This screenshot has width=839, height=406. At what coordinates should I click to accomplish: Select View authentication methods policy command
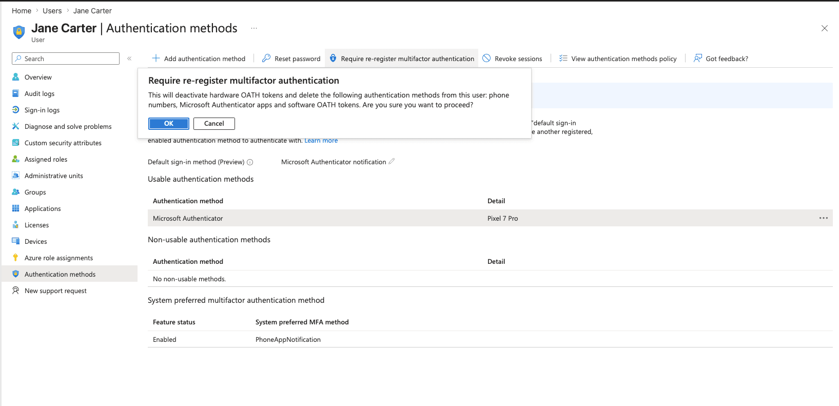(x=618, y=59)
